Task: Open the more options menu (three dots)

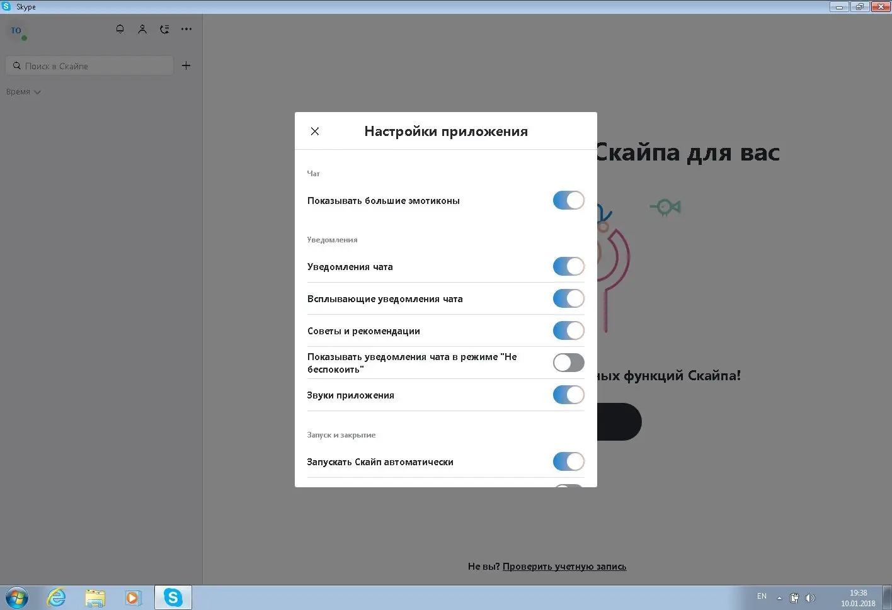Action: 186,28
